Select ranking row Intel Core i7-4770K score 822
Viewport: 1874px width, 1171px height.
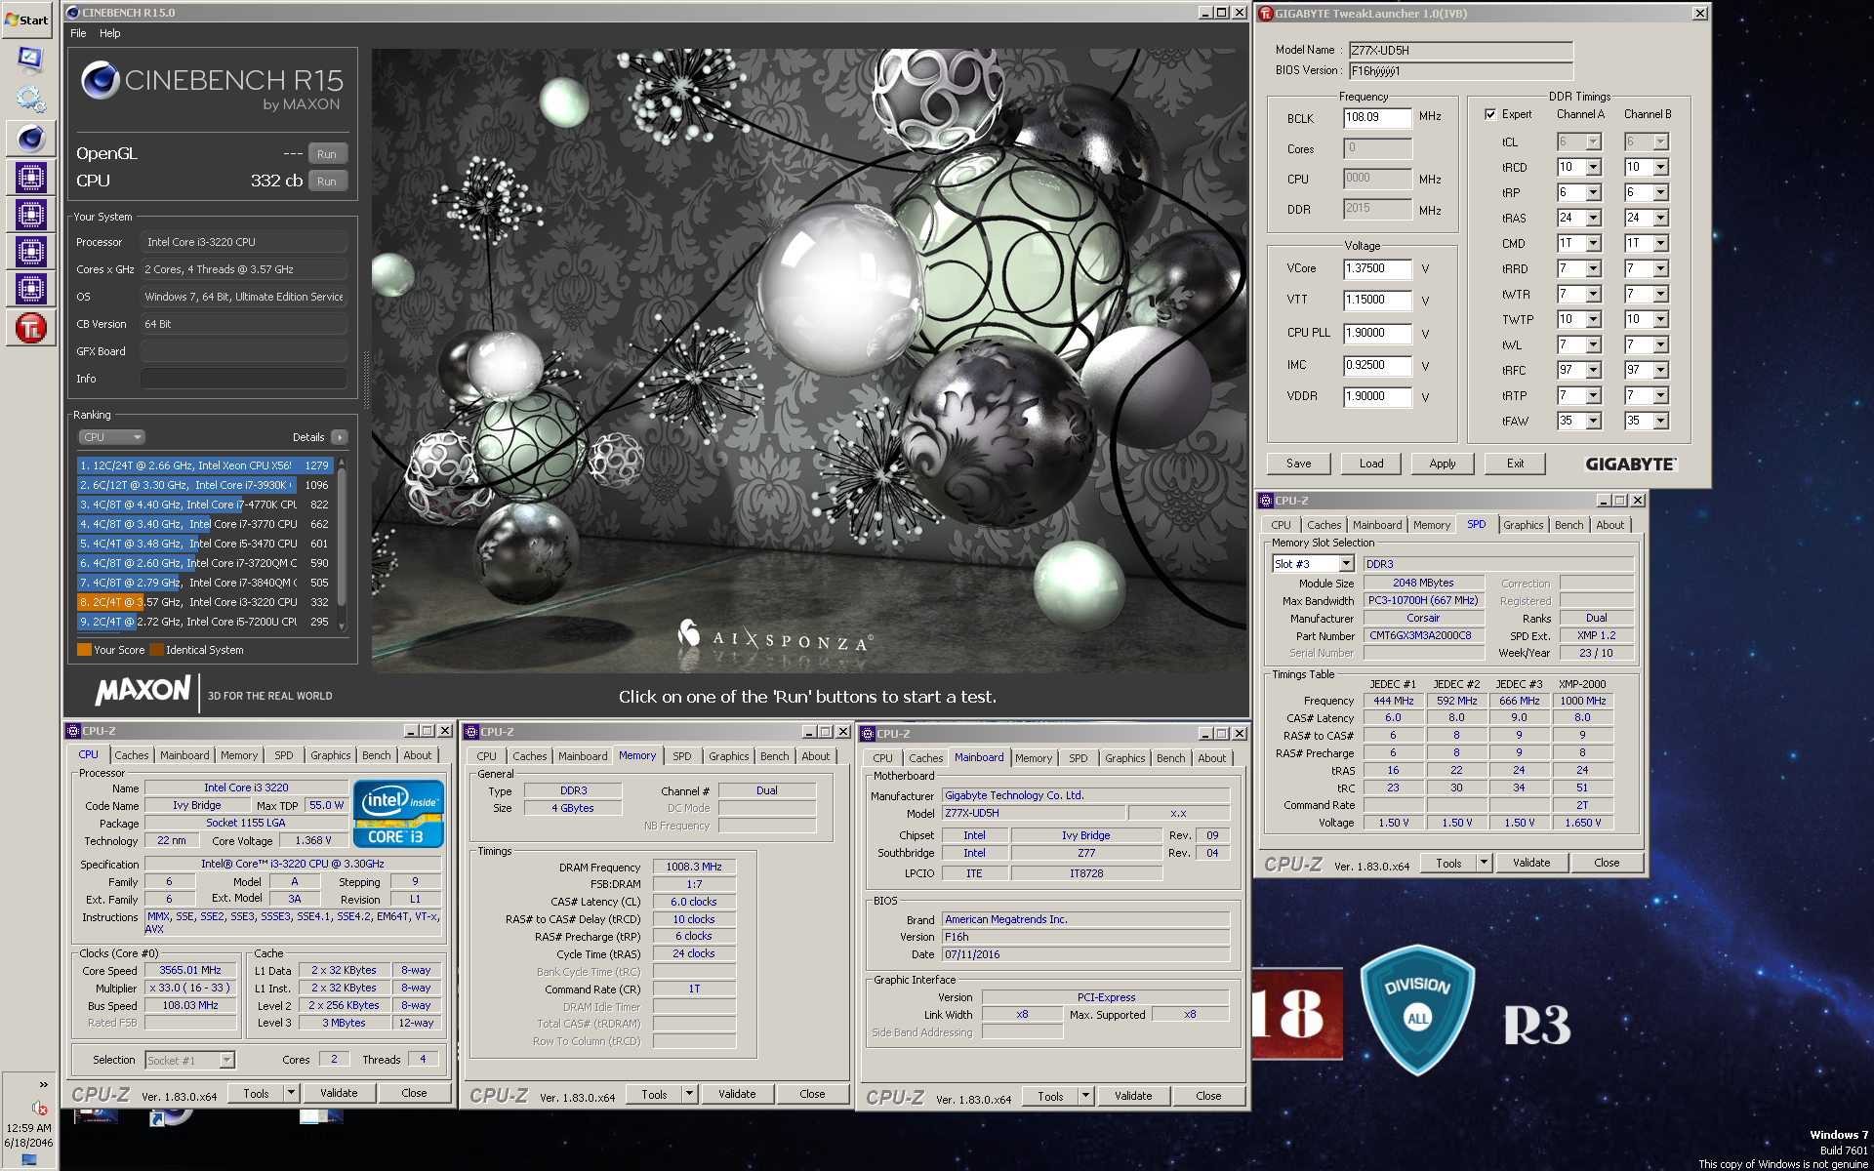click(x=205, y=505)
